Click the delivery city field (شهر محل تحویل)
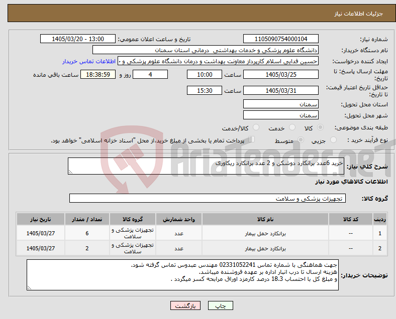396x319 pixels. pyautogui.click(x=280, y=115)
